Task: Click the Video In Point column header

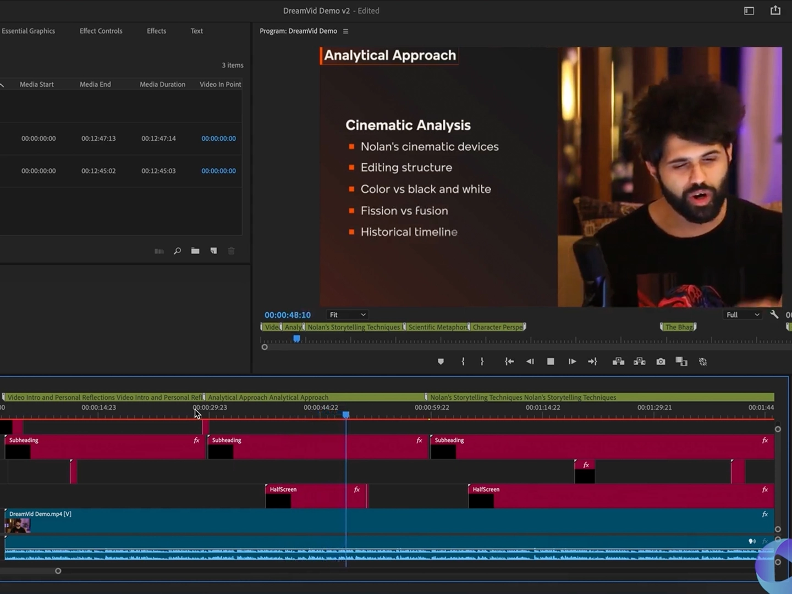Action: [x=220, y=84]
